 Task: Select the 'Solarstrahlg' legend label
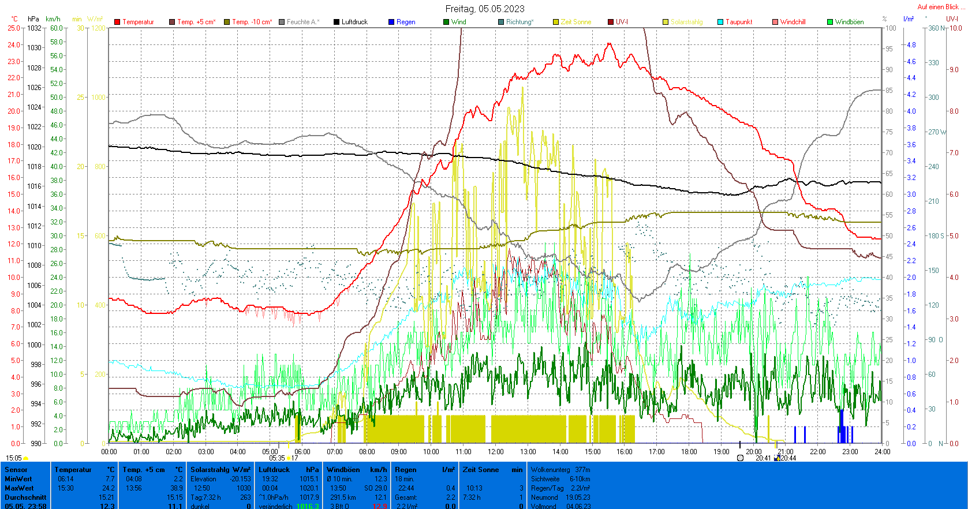pyautogui.click(x=686, y=22)
